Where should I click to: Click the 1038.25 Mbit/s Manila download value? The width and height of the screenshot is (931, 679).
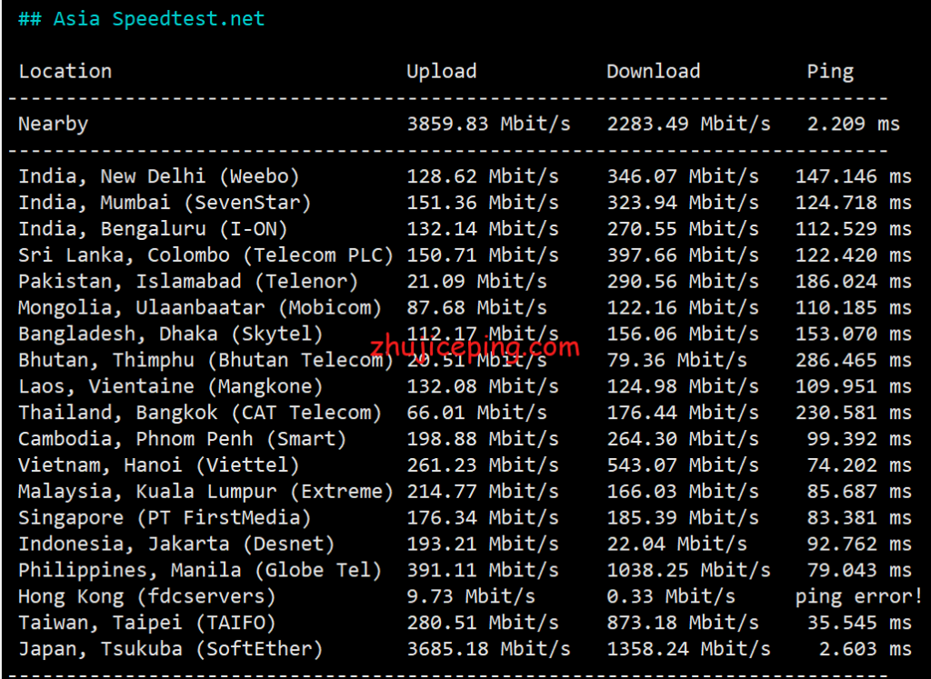tap(688, 571)
